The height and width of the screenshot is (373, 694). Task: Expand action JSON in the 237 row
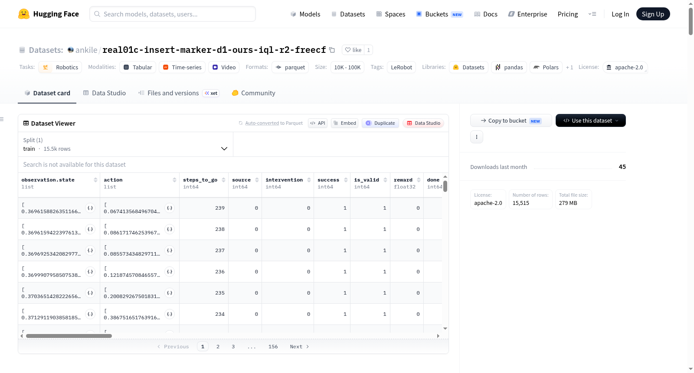tap(170, 250)
